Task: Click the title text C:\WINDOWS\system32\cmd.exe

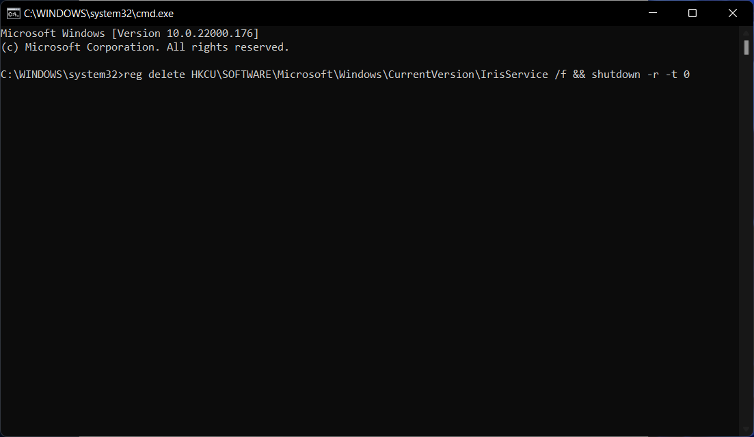Action: (x=98, y=14)
